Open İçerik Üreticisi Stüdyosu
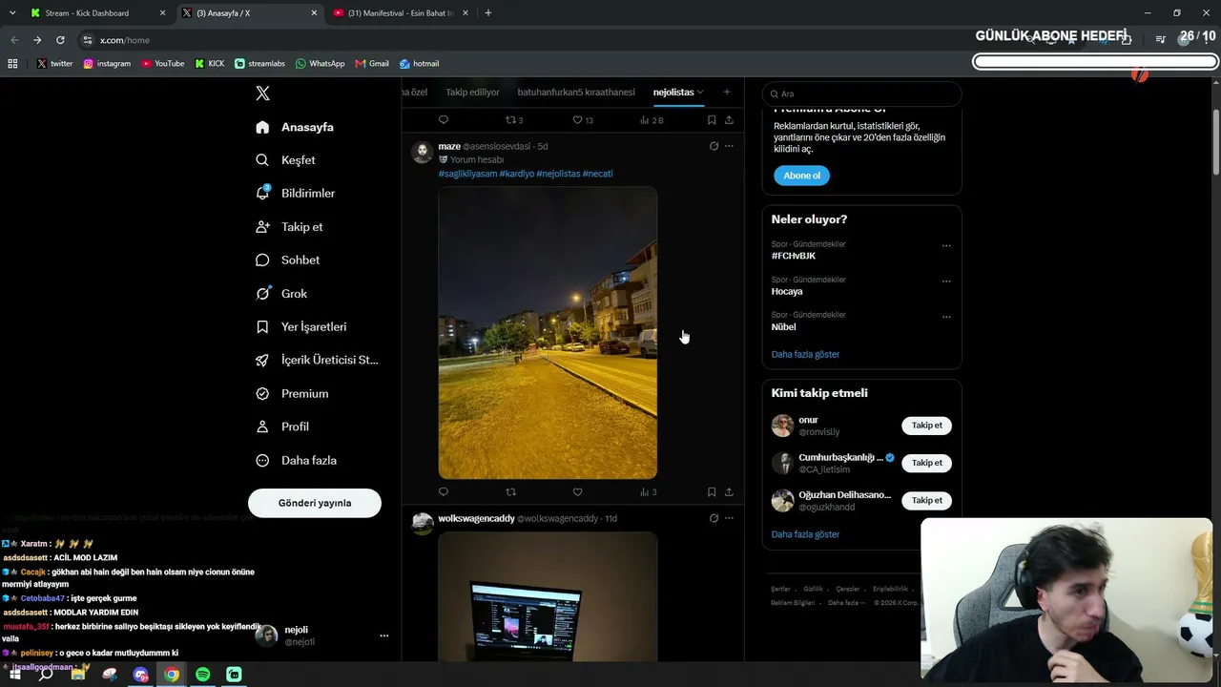The width and height of the screenshot is (1221, 687). 317,360
